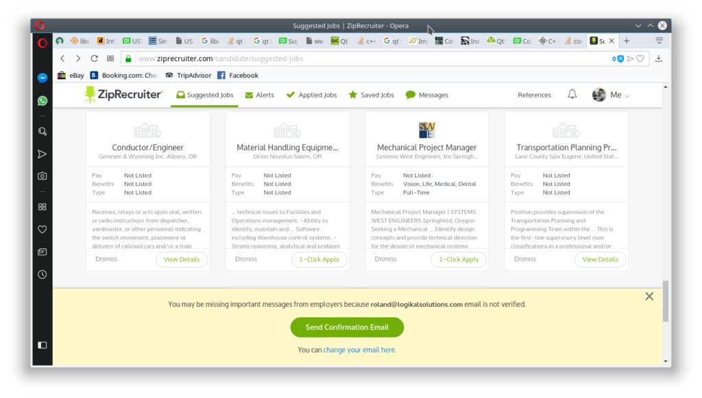
Task: 1-Click Apply for Mechanical Project Manager
Action: (459, 259)
